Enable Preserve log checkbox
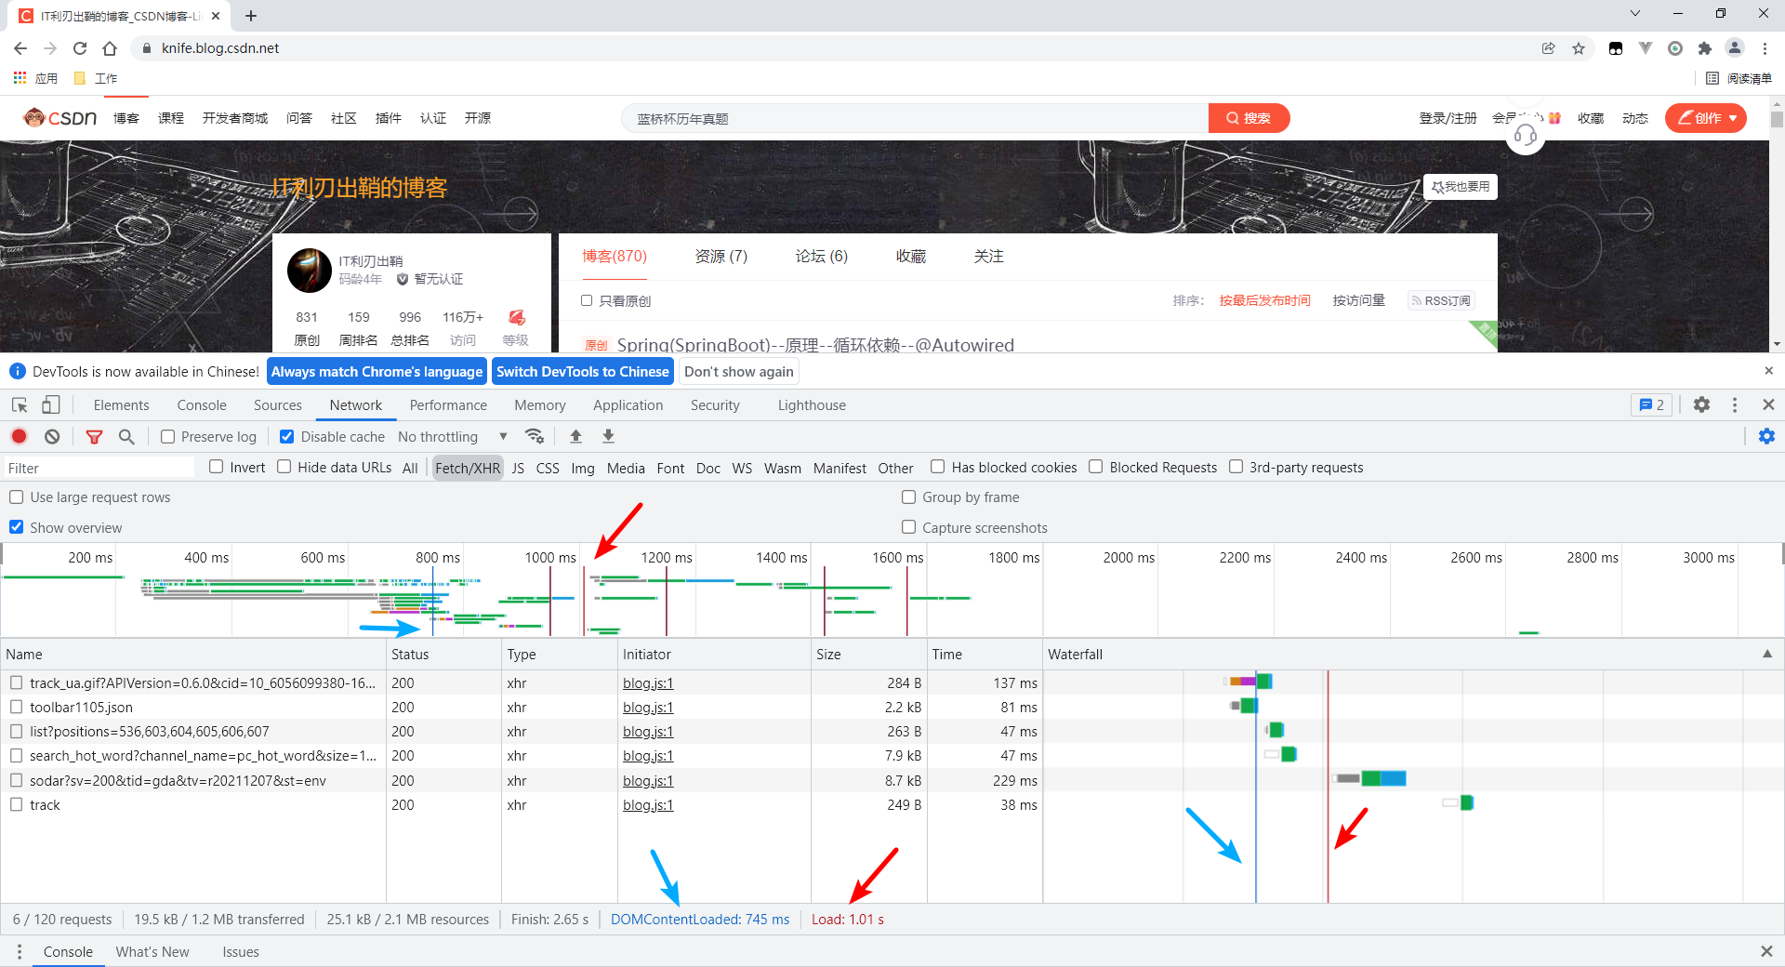 point(168,437)
